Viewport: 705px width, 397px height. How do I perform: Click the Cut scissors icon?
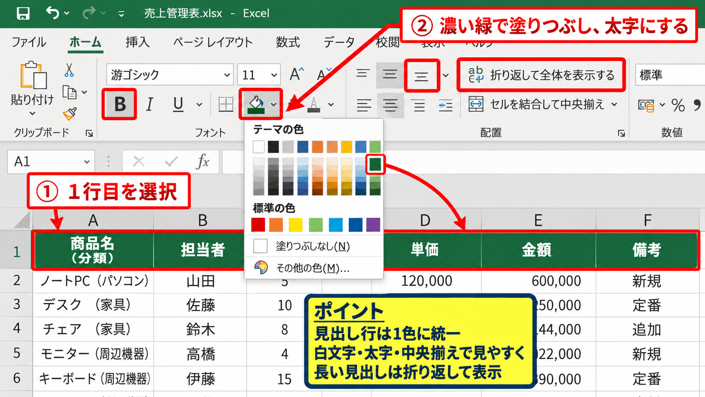69,70
